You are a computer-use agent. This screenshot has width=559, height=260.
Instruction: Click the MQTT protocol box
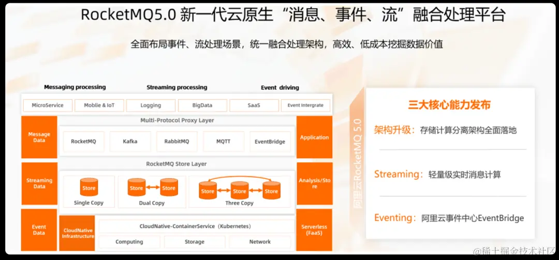(224, 142)
